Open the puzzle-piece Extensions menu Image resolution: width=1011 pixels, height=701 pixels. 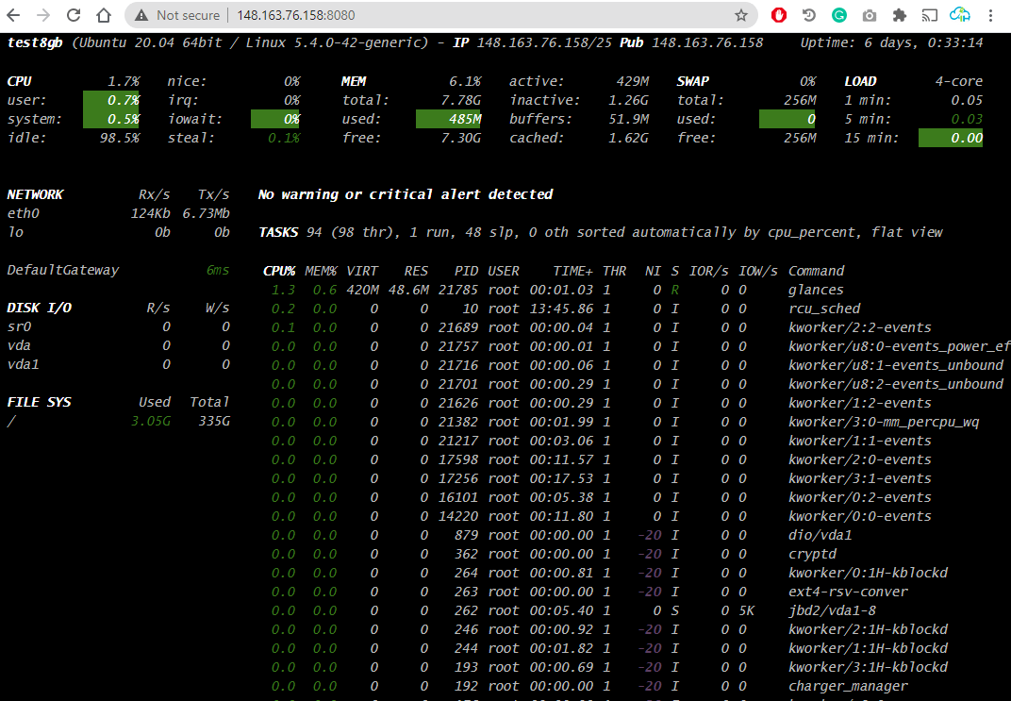pos(898,15)
